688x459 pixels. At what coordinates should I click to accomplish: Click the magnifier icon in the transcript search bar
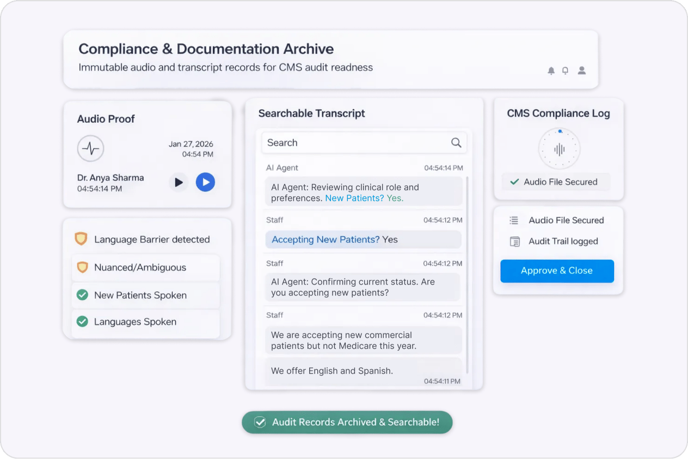point(456,142)
